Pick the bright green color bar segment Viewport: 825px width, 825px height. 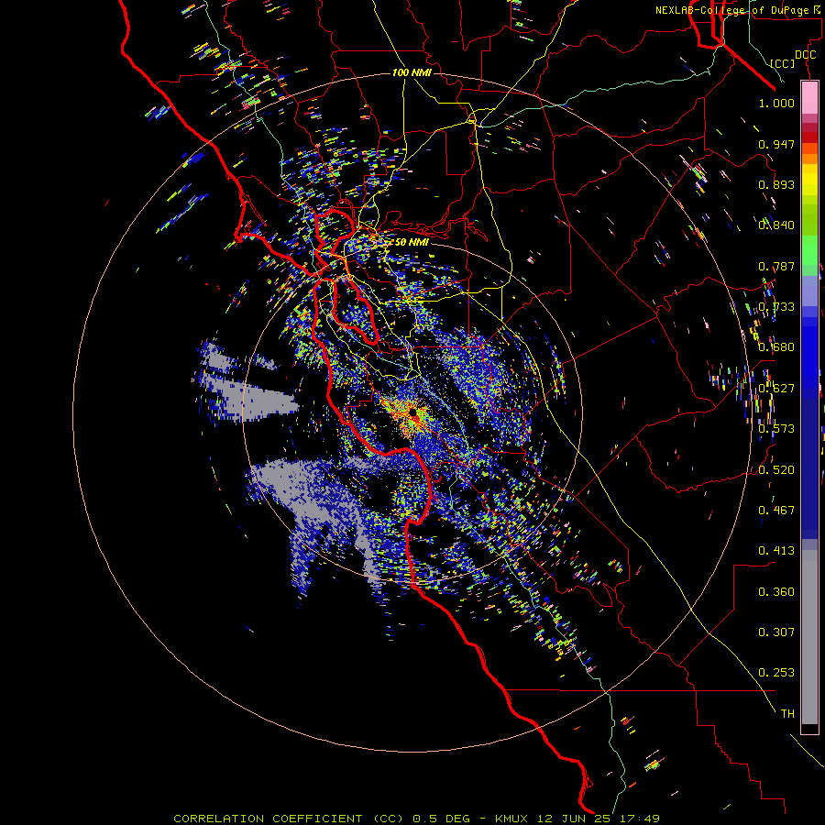click(809, 249)
